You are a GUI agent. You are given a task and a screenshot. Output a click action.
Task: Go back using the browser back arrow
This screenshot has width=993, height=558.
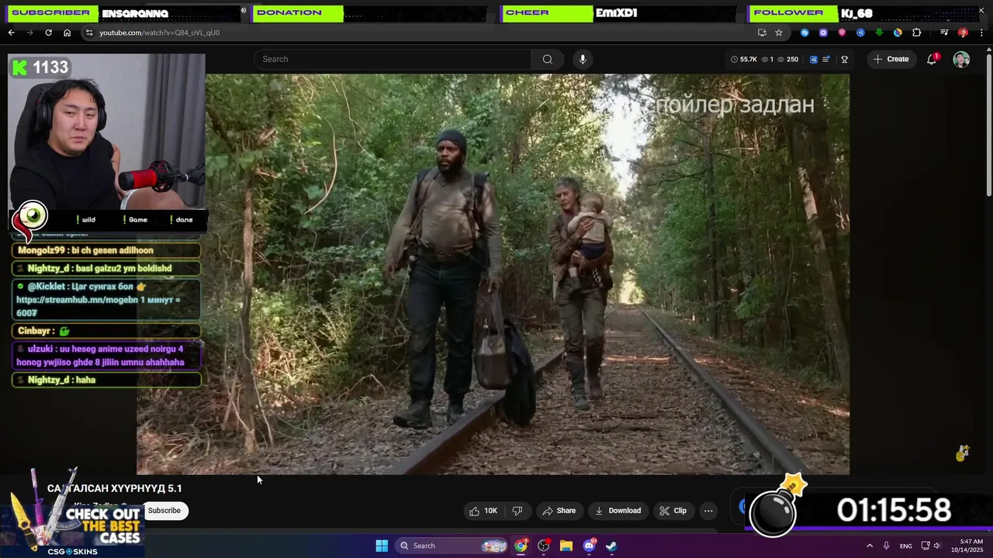click(x=11, y=33)
